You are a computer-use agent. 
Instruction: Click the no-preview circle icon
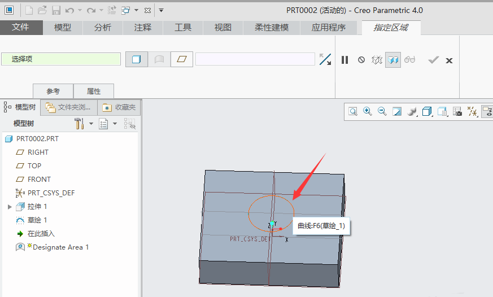pos(361,60)
